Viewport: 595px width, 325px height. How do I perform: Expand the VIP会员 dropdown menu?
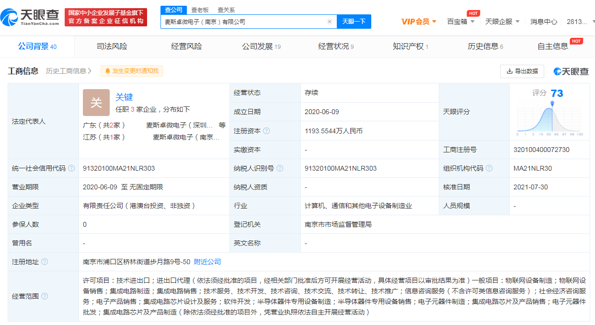coord(419,22)
